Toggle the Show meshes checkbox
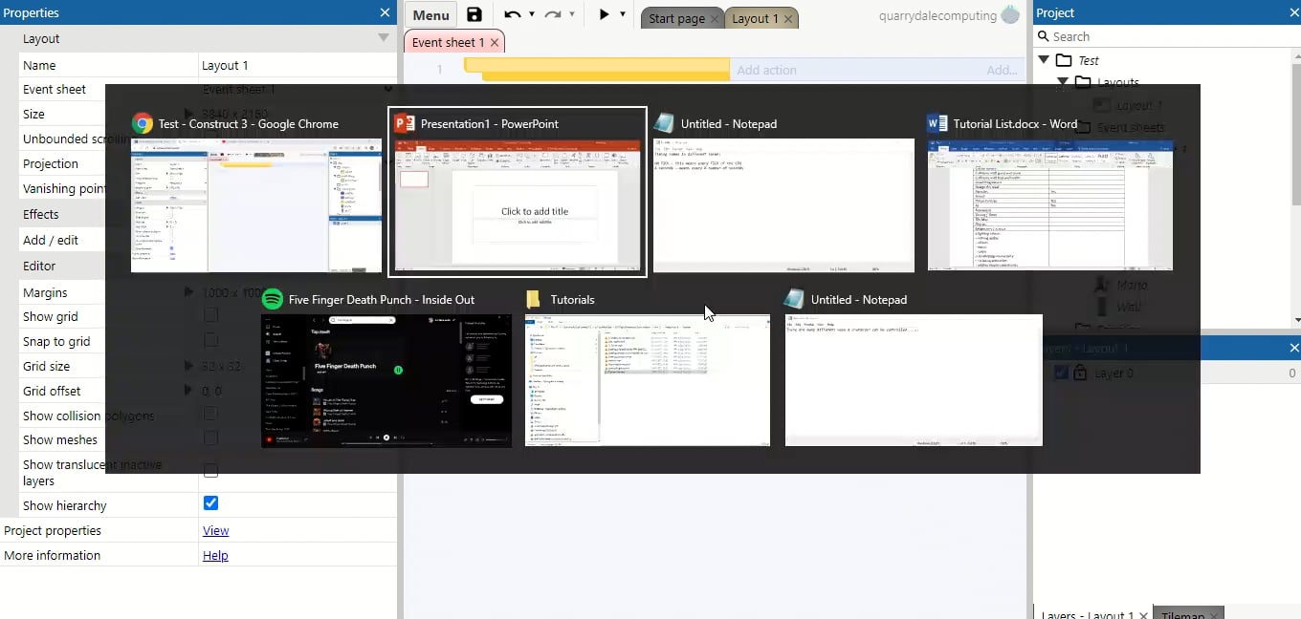The width and height of the screenshot is (1301, 619). [210, 438]
